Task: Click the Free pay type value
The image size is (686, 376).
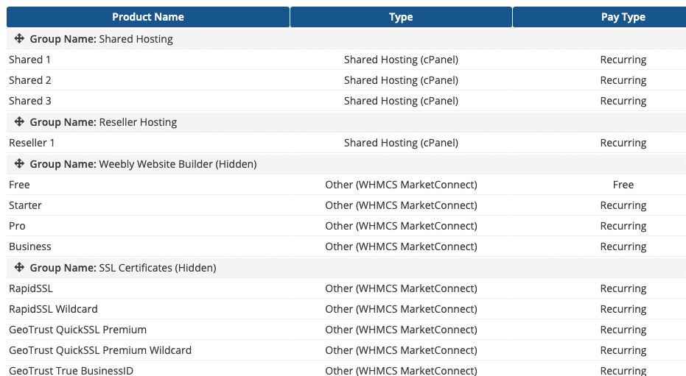Action: click(x=623, y=185)
